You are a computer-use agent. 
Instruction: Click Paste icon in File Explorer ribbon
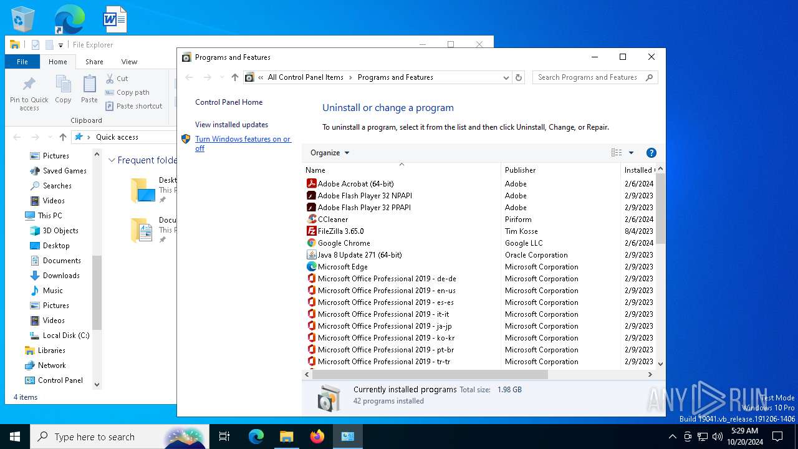tap(89, 89)
